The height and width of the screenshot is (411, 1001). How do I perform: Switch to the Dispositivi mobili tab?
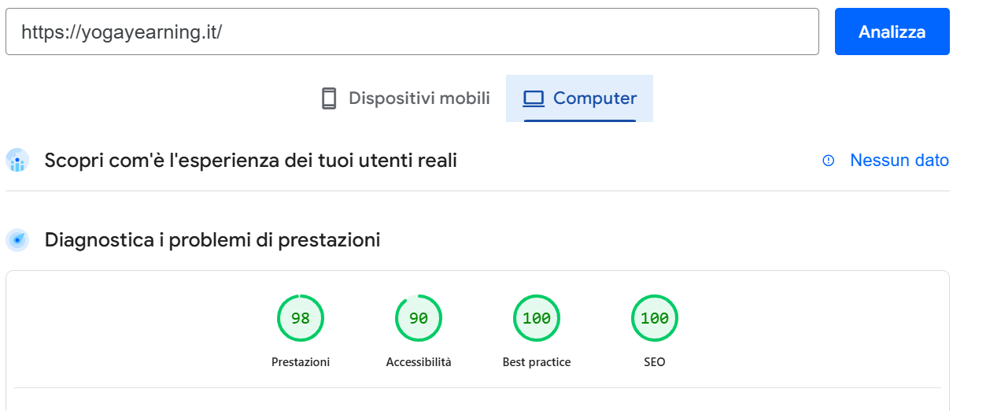coord(419,98)
